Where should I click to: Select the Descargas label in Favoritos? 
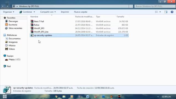point(13,21)
